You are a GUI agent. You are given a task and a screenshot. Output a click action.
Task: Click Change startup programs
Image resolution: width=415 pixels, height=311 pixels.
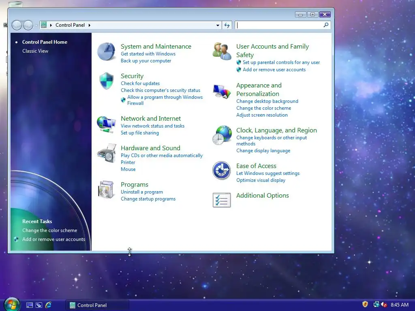pos(148,199)
